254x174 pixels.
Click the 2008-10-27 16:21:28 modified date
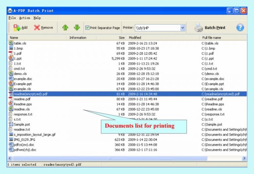[143, 79]
